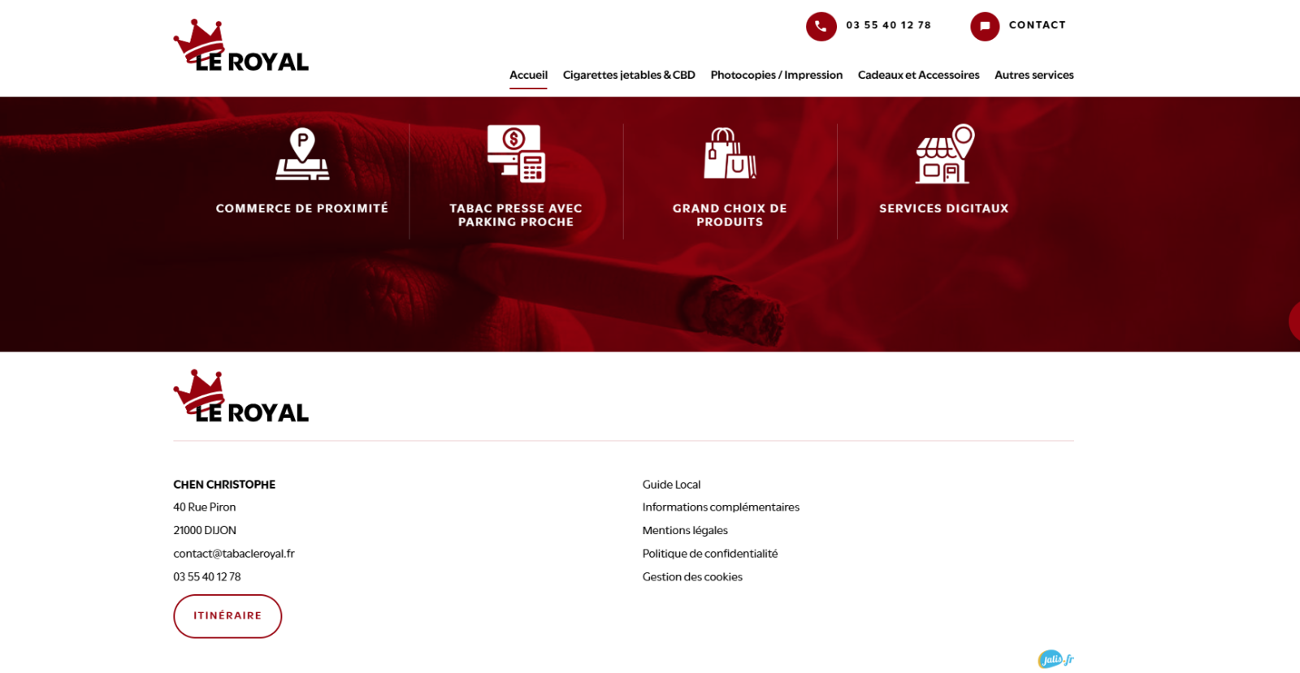Go to Photocopies / Impression page
This screenshot has height=673, width=1300.
click(x=776, y=75)
